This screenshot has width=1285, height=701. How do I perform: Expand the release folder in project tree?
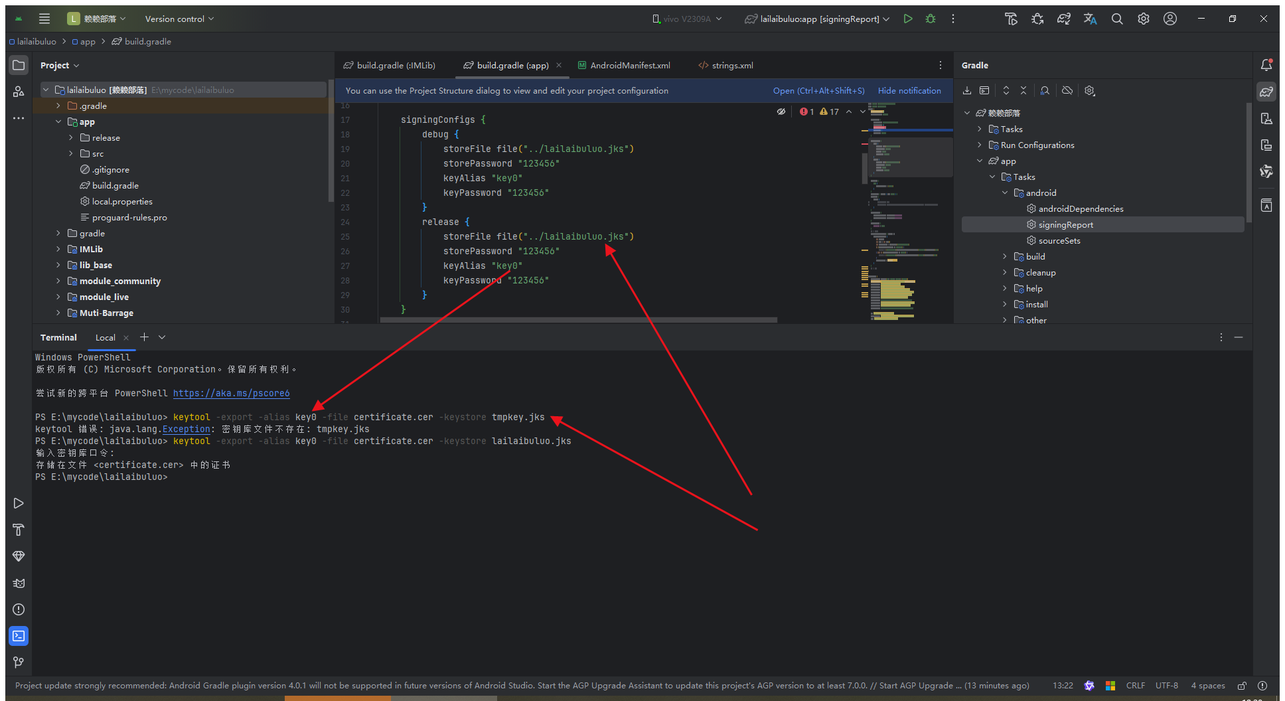tap(71, 137)
